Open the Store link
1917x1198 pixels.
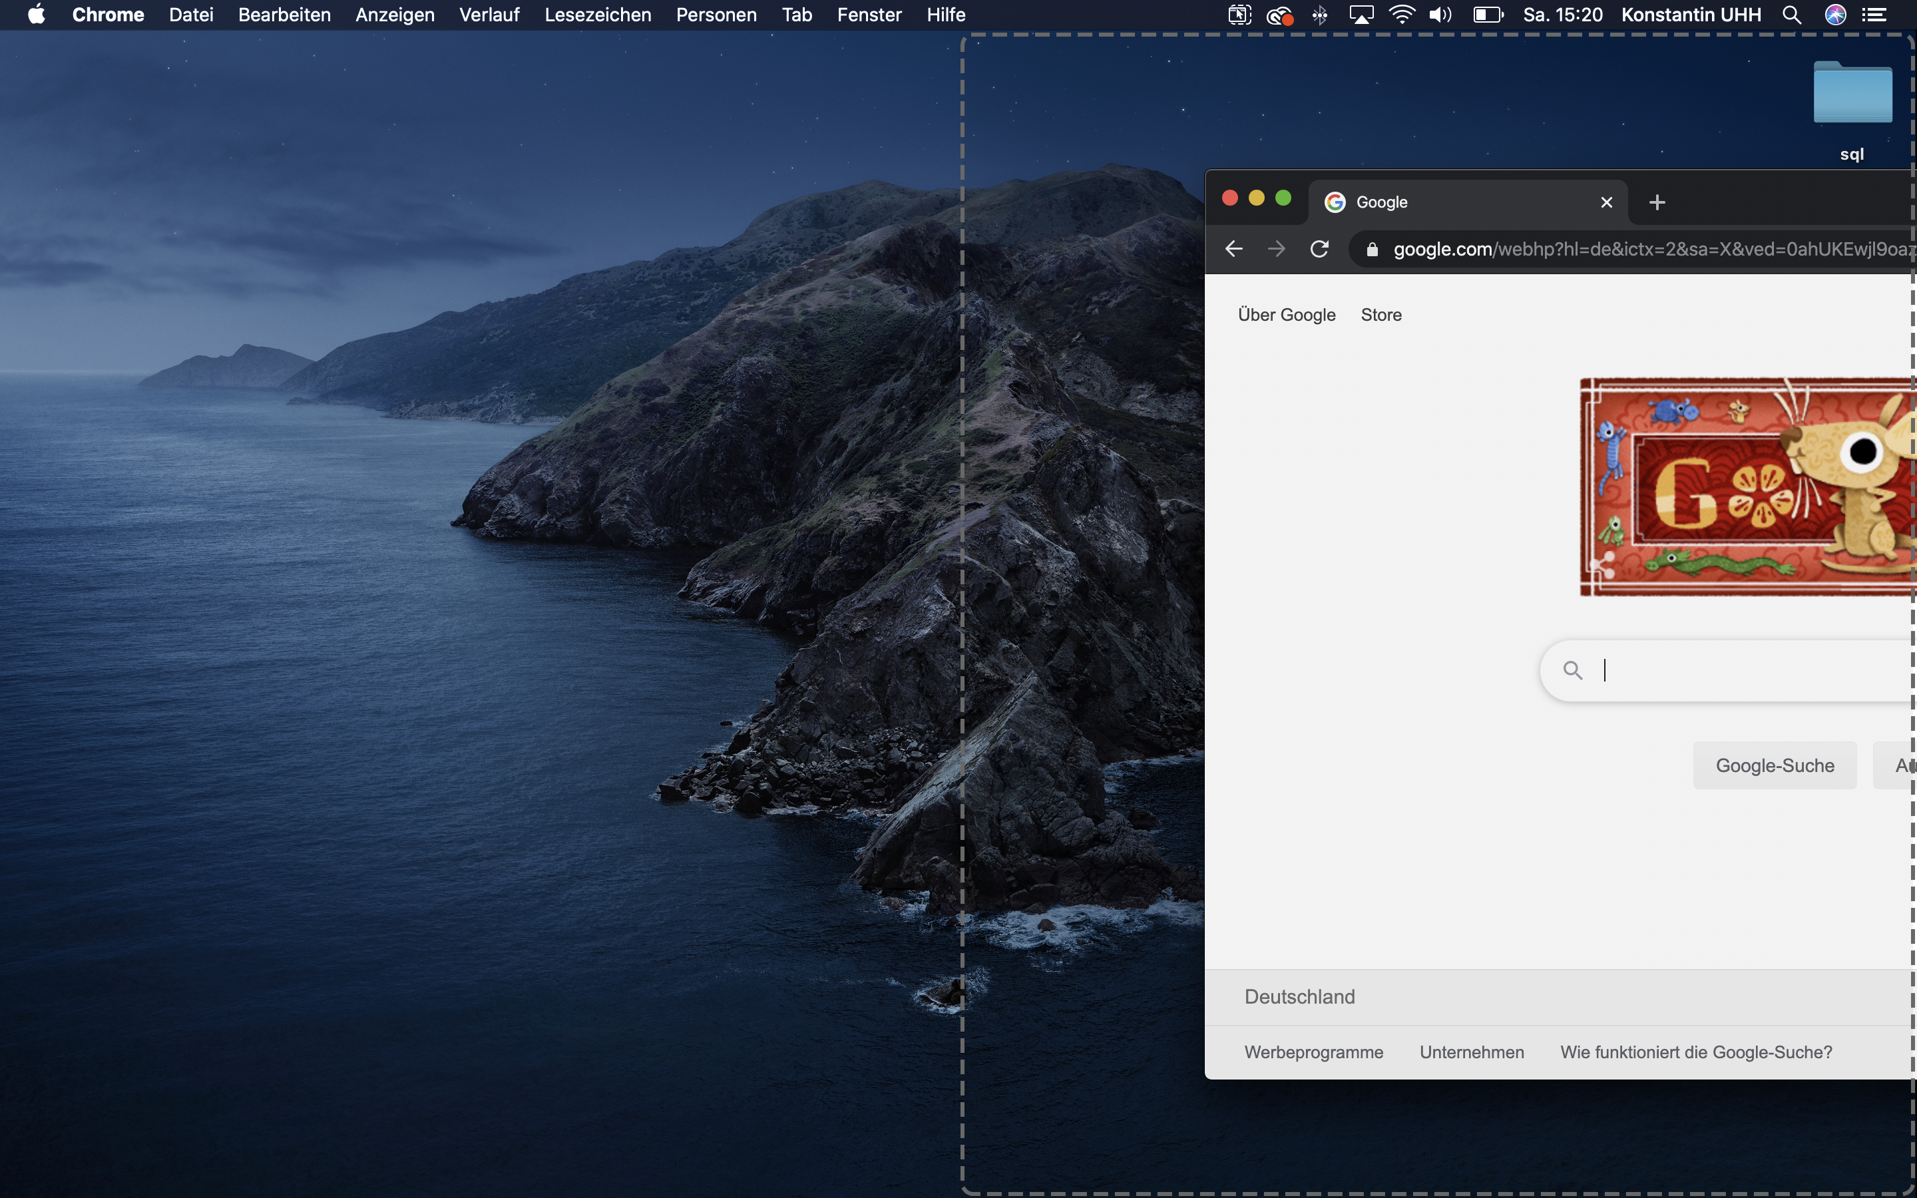[x=1381, y=315]
